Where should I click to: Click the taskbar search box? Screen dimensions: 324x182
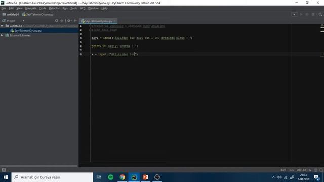pos(52,177)
